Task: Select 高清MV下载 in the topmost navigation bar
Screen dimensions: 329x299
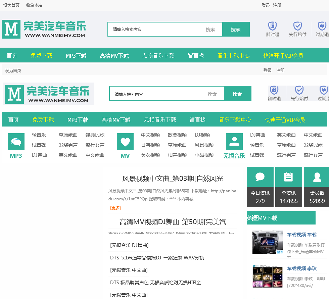Action: (114, 56)
